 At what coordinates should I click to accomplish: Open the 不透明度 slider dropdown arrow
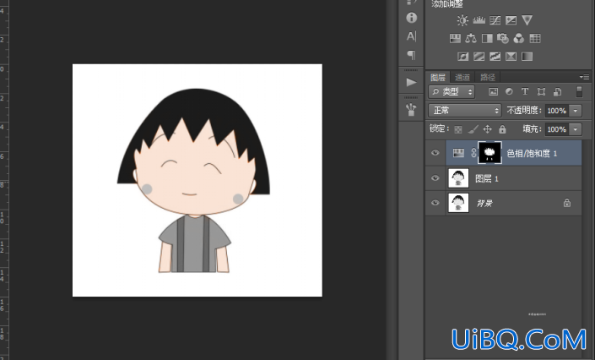(576, 111)
